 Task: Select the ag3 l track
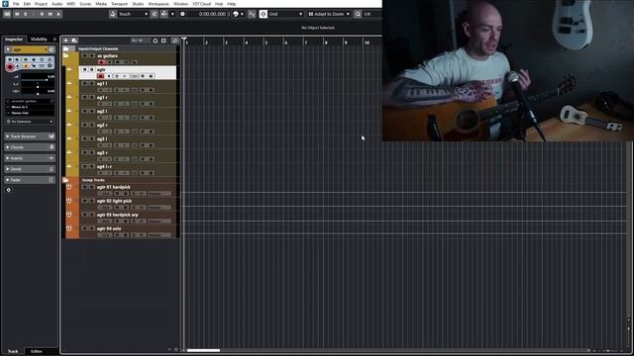pyautogui.click(x=128, y=141)
